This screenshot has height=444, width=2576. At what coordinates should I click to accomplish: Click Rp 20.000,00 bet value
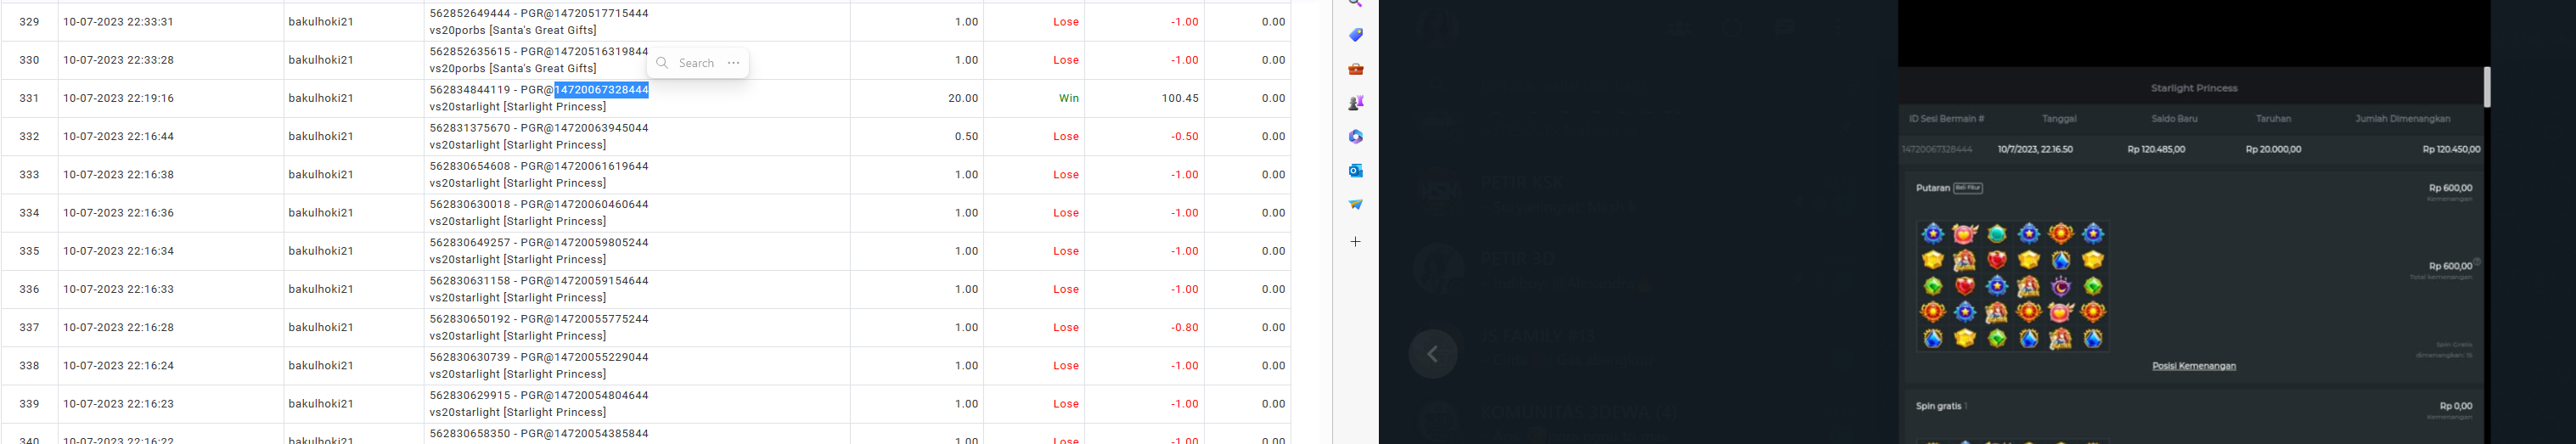click(2273, 149)
